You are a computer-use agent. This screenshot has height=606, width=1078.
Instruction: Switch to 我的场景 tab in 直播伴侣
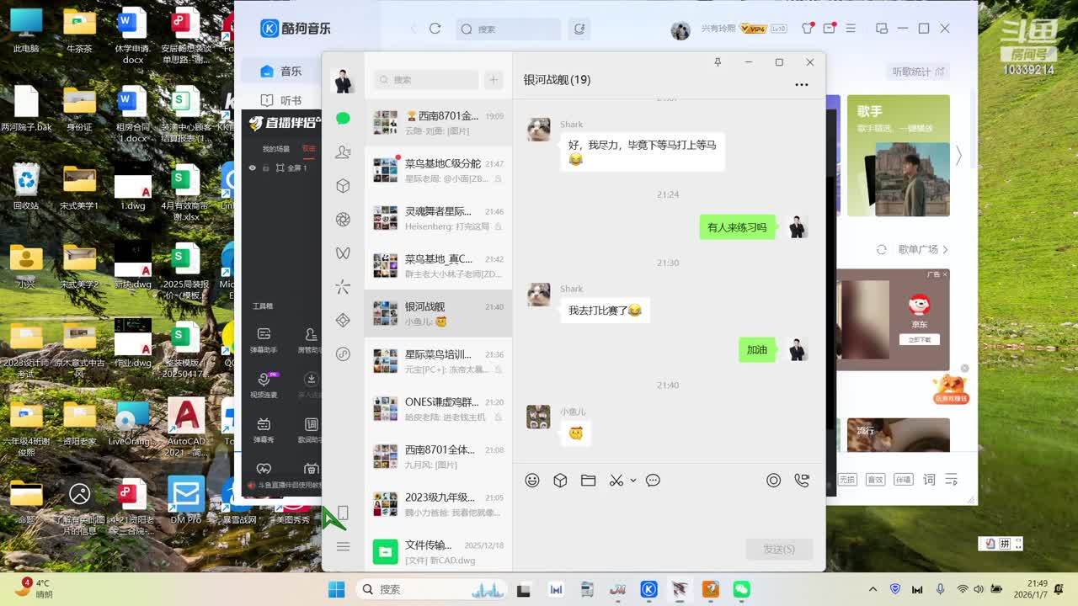tap(275, 149)
